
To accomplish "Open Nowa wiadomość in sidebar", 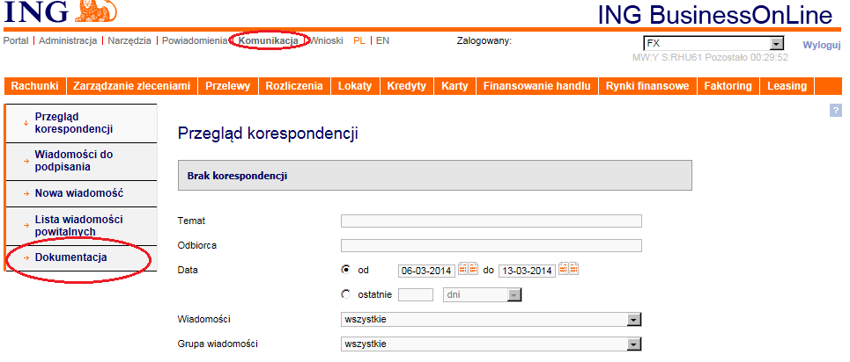I will [x=81, y=193].
